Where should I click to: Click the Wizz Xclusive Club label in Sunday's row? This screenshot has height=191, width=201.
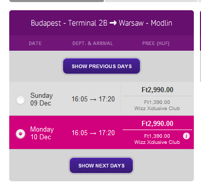(157, 109)
